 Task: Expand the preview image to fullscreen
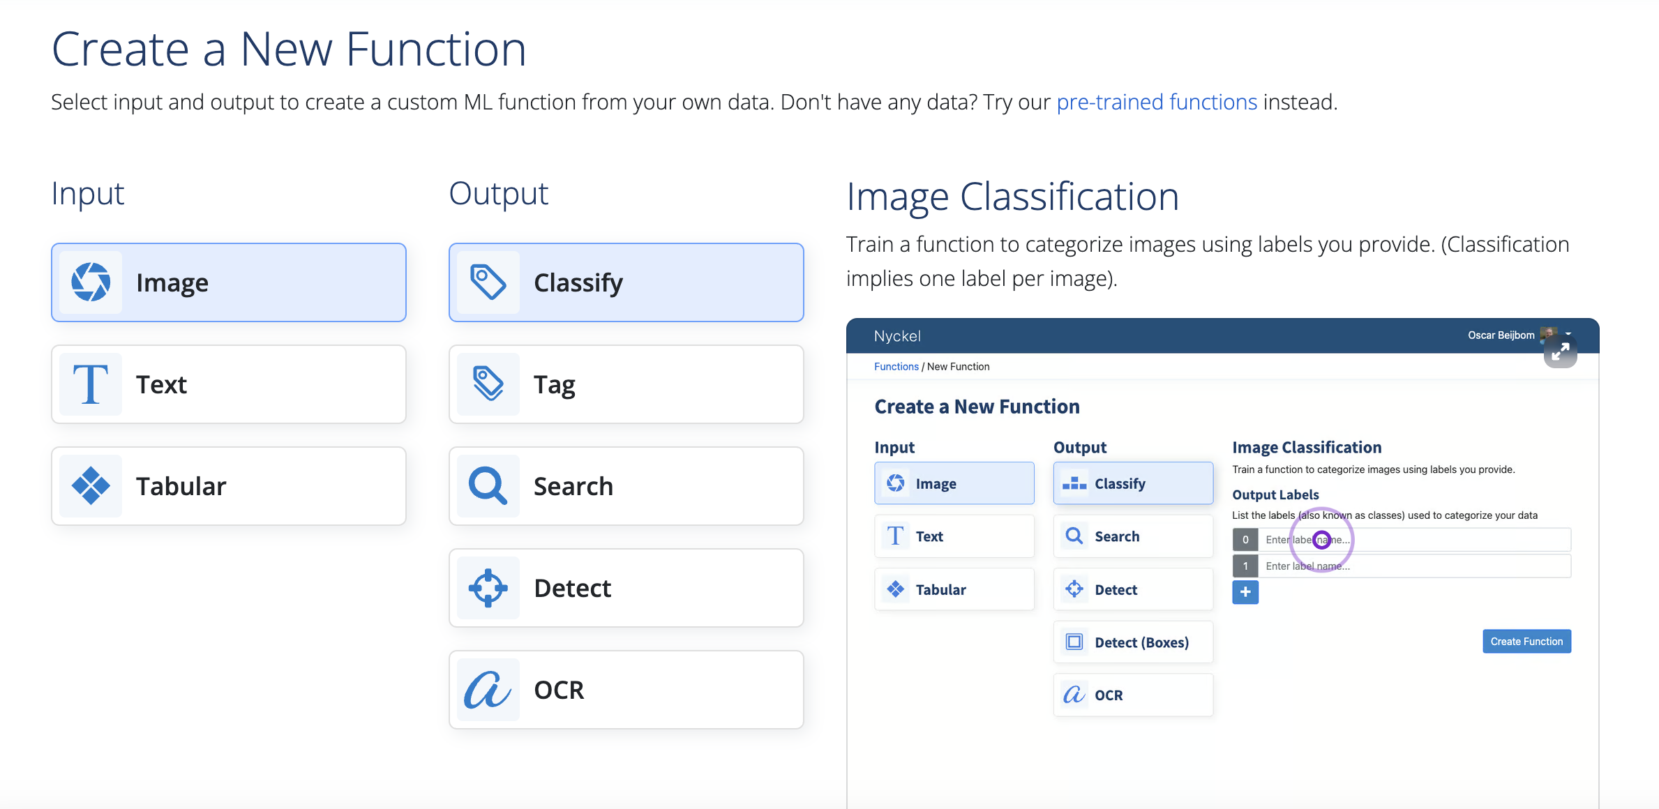pyautogui.click(x=1560, y=352)
